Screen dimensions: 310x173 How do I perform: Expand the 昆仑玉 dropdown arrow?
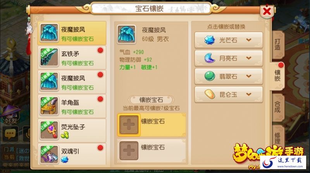click(249, 94)
